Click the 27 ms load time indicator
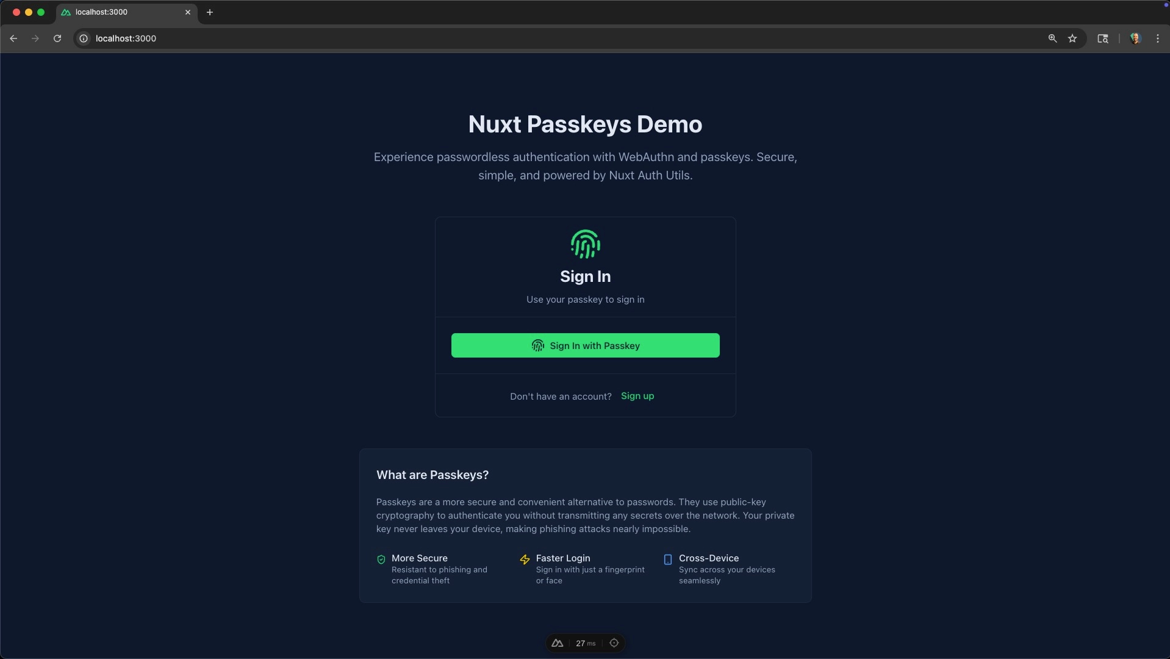 (585, 643)
